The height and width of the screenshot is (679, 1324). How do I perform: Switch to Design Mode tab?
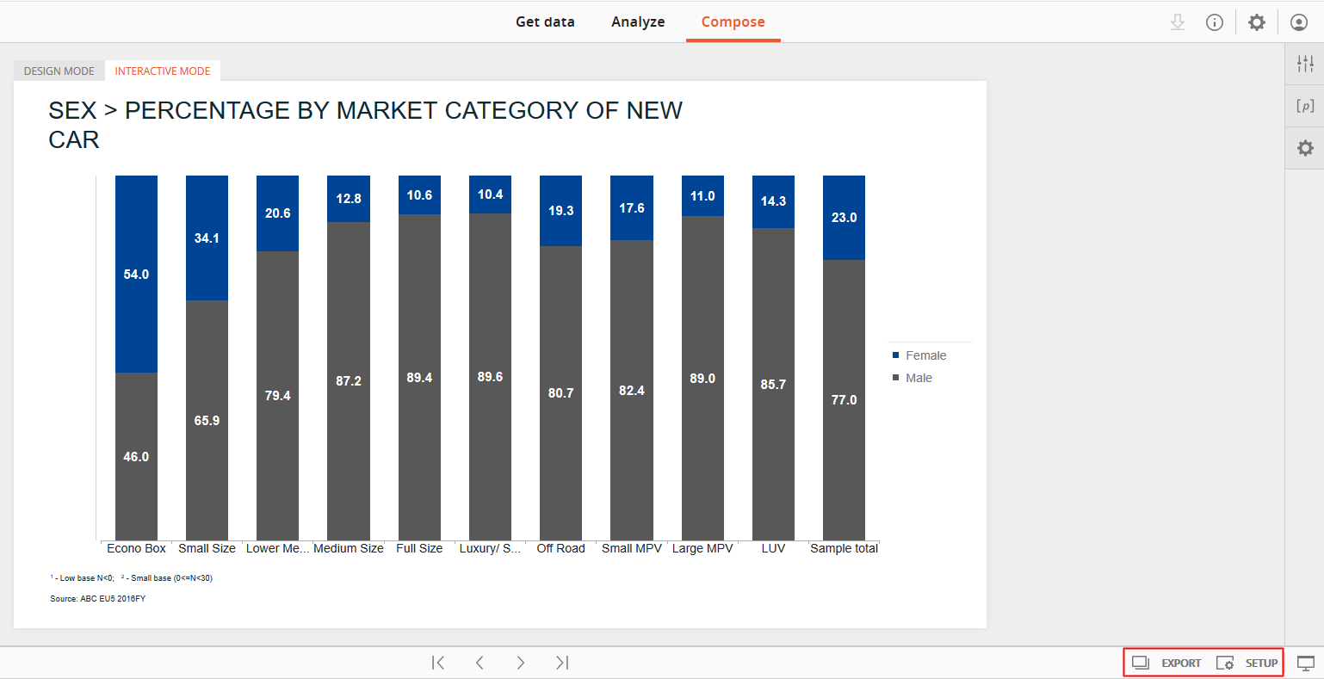click(x=59, y=71)
